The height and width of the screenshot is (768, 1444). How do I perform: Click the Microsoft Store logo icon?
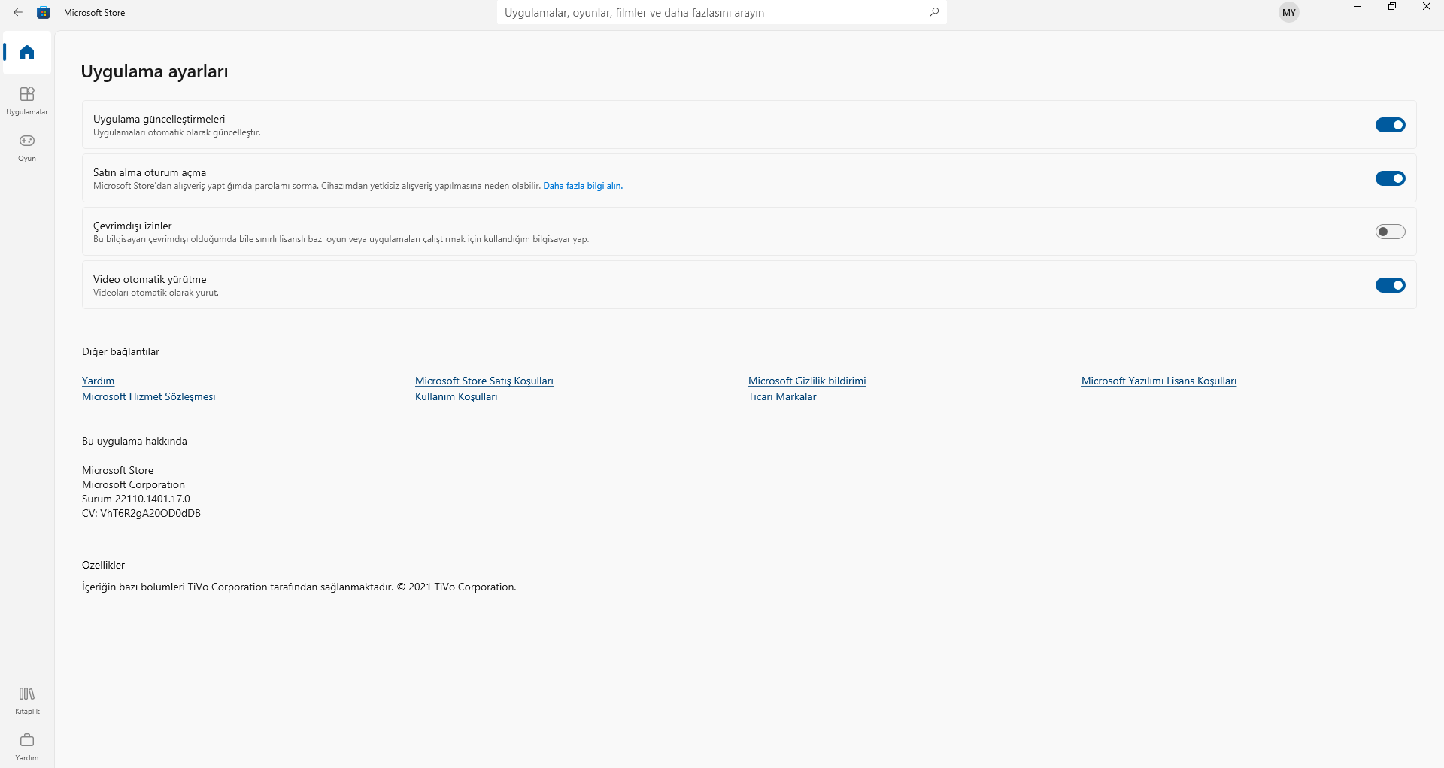click(x=44, y=12)
